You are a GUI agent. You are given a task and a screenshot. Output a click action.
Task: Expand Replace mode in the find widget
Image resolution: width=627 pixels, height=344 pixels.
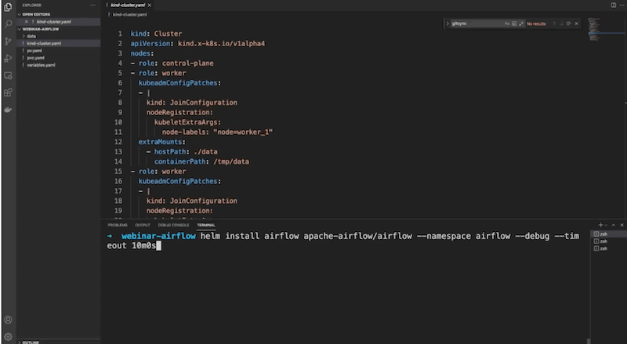447,24
